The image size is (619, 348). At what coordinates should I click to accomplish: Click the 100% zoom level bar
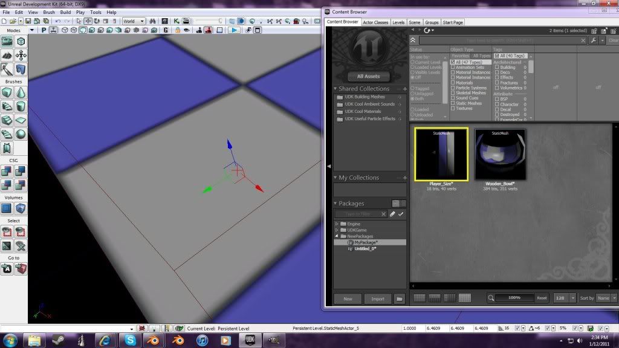pos(514,298)
